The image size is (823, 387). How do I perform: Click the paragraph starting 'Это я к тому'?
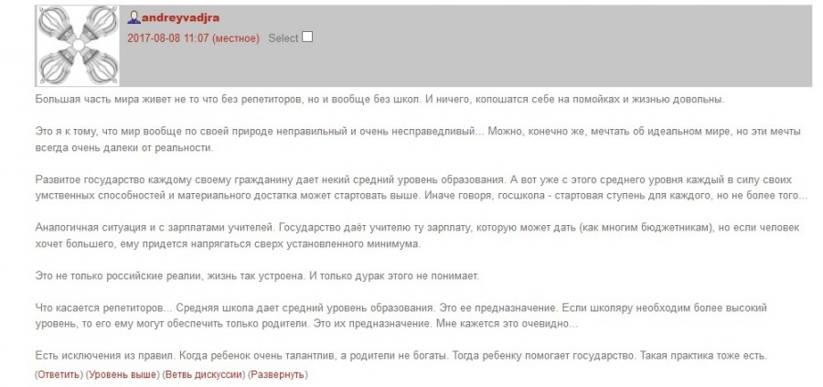click(418, 140)
